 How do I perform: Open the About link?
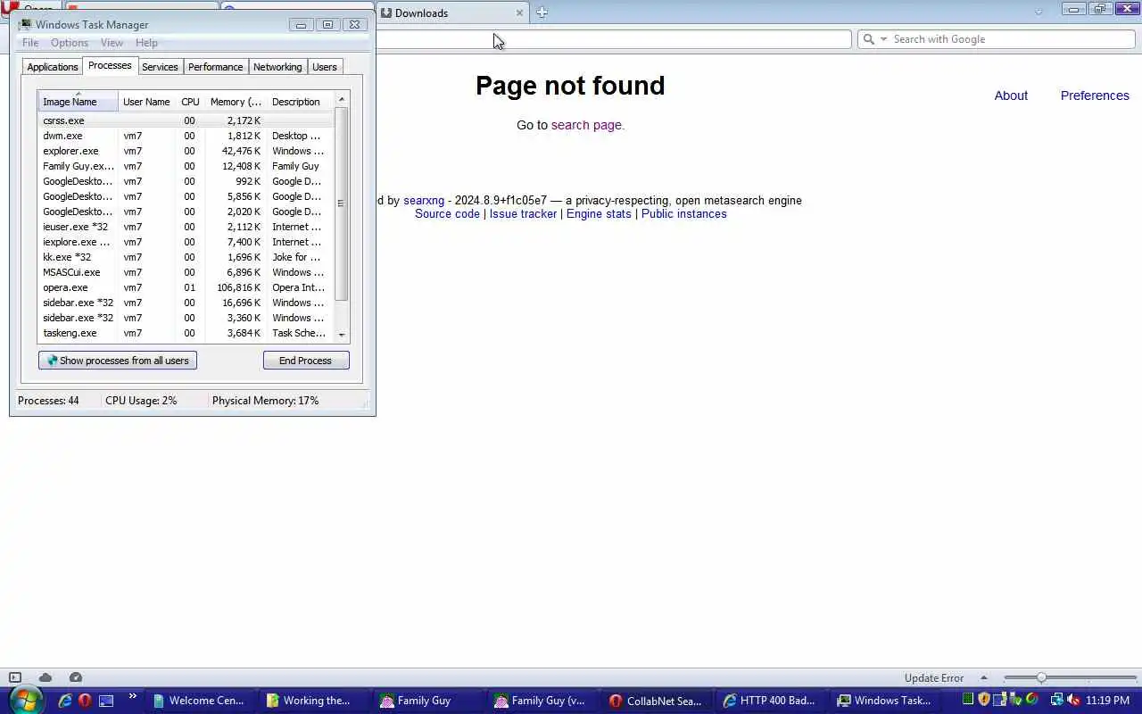click(x=1011, y=95)
